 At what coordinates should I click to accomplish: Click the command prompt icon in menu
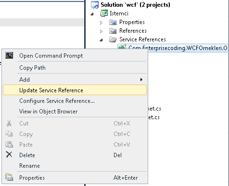[9, 55]
